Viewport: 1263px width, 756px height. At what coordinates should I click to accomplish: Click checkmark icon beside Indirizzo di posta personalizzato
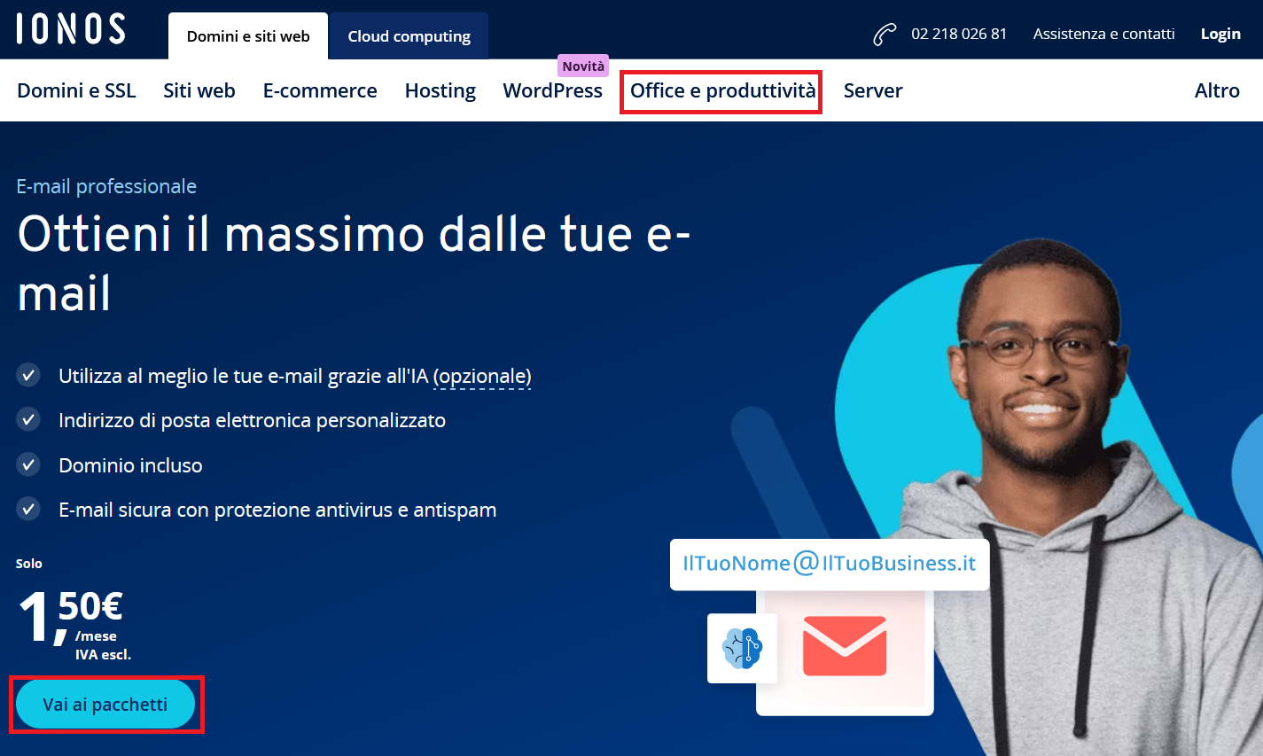(x=28, y=419)
